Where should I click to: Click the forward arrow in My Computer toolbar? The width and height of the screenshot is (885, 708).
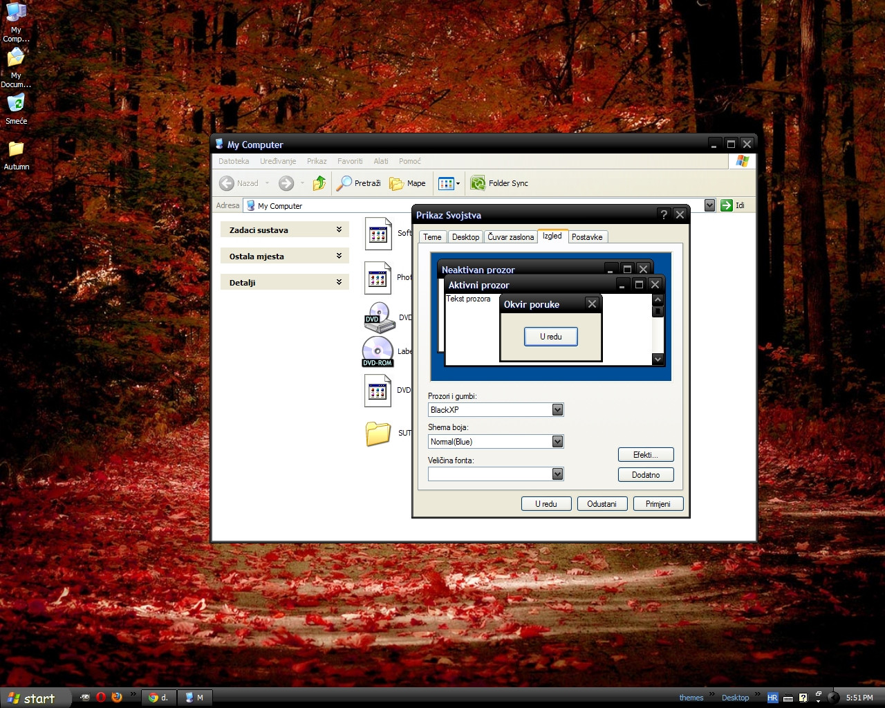(x=286, y=183)
